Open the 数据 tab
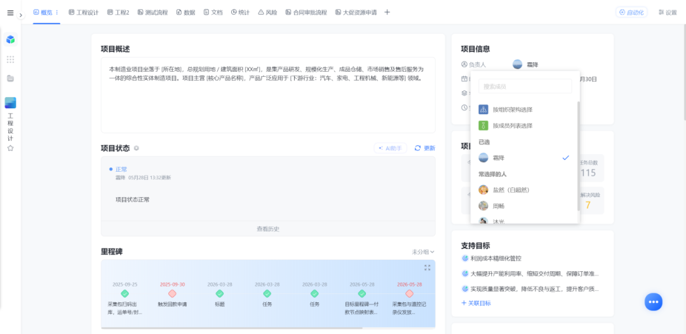 pos(186,12)
